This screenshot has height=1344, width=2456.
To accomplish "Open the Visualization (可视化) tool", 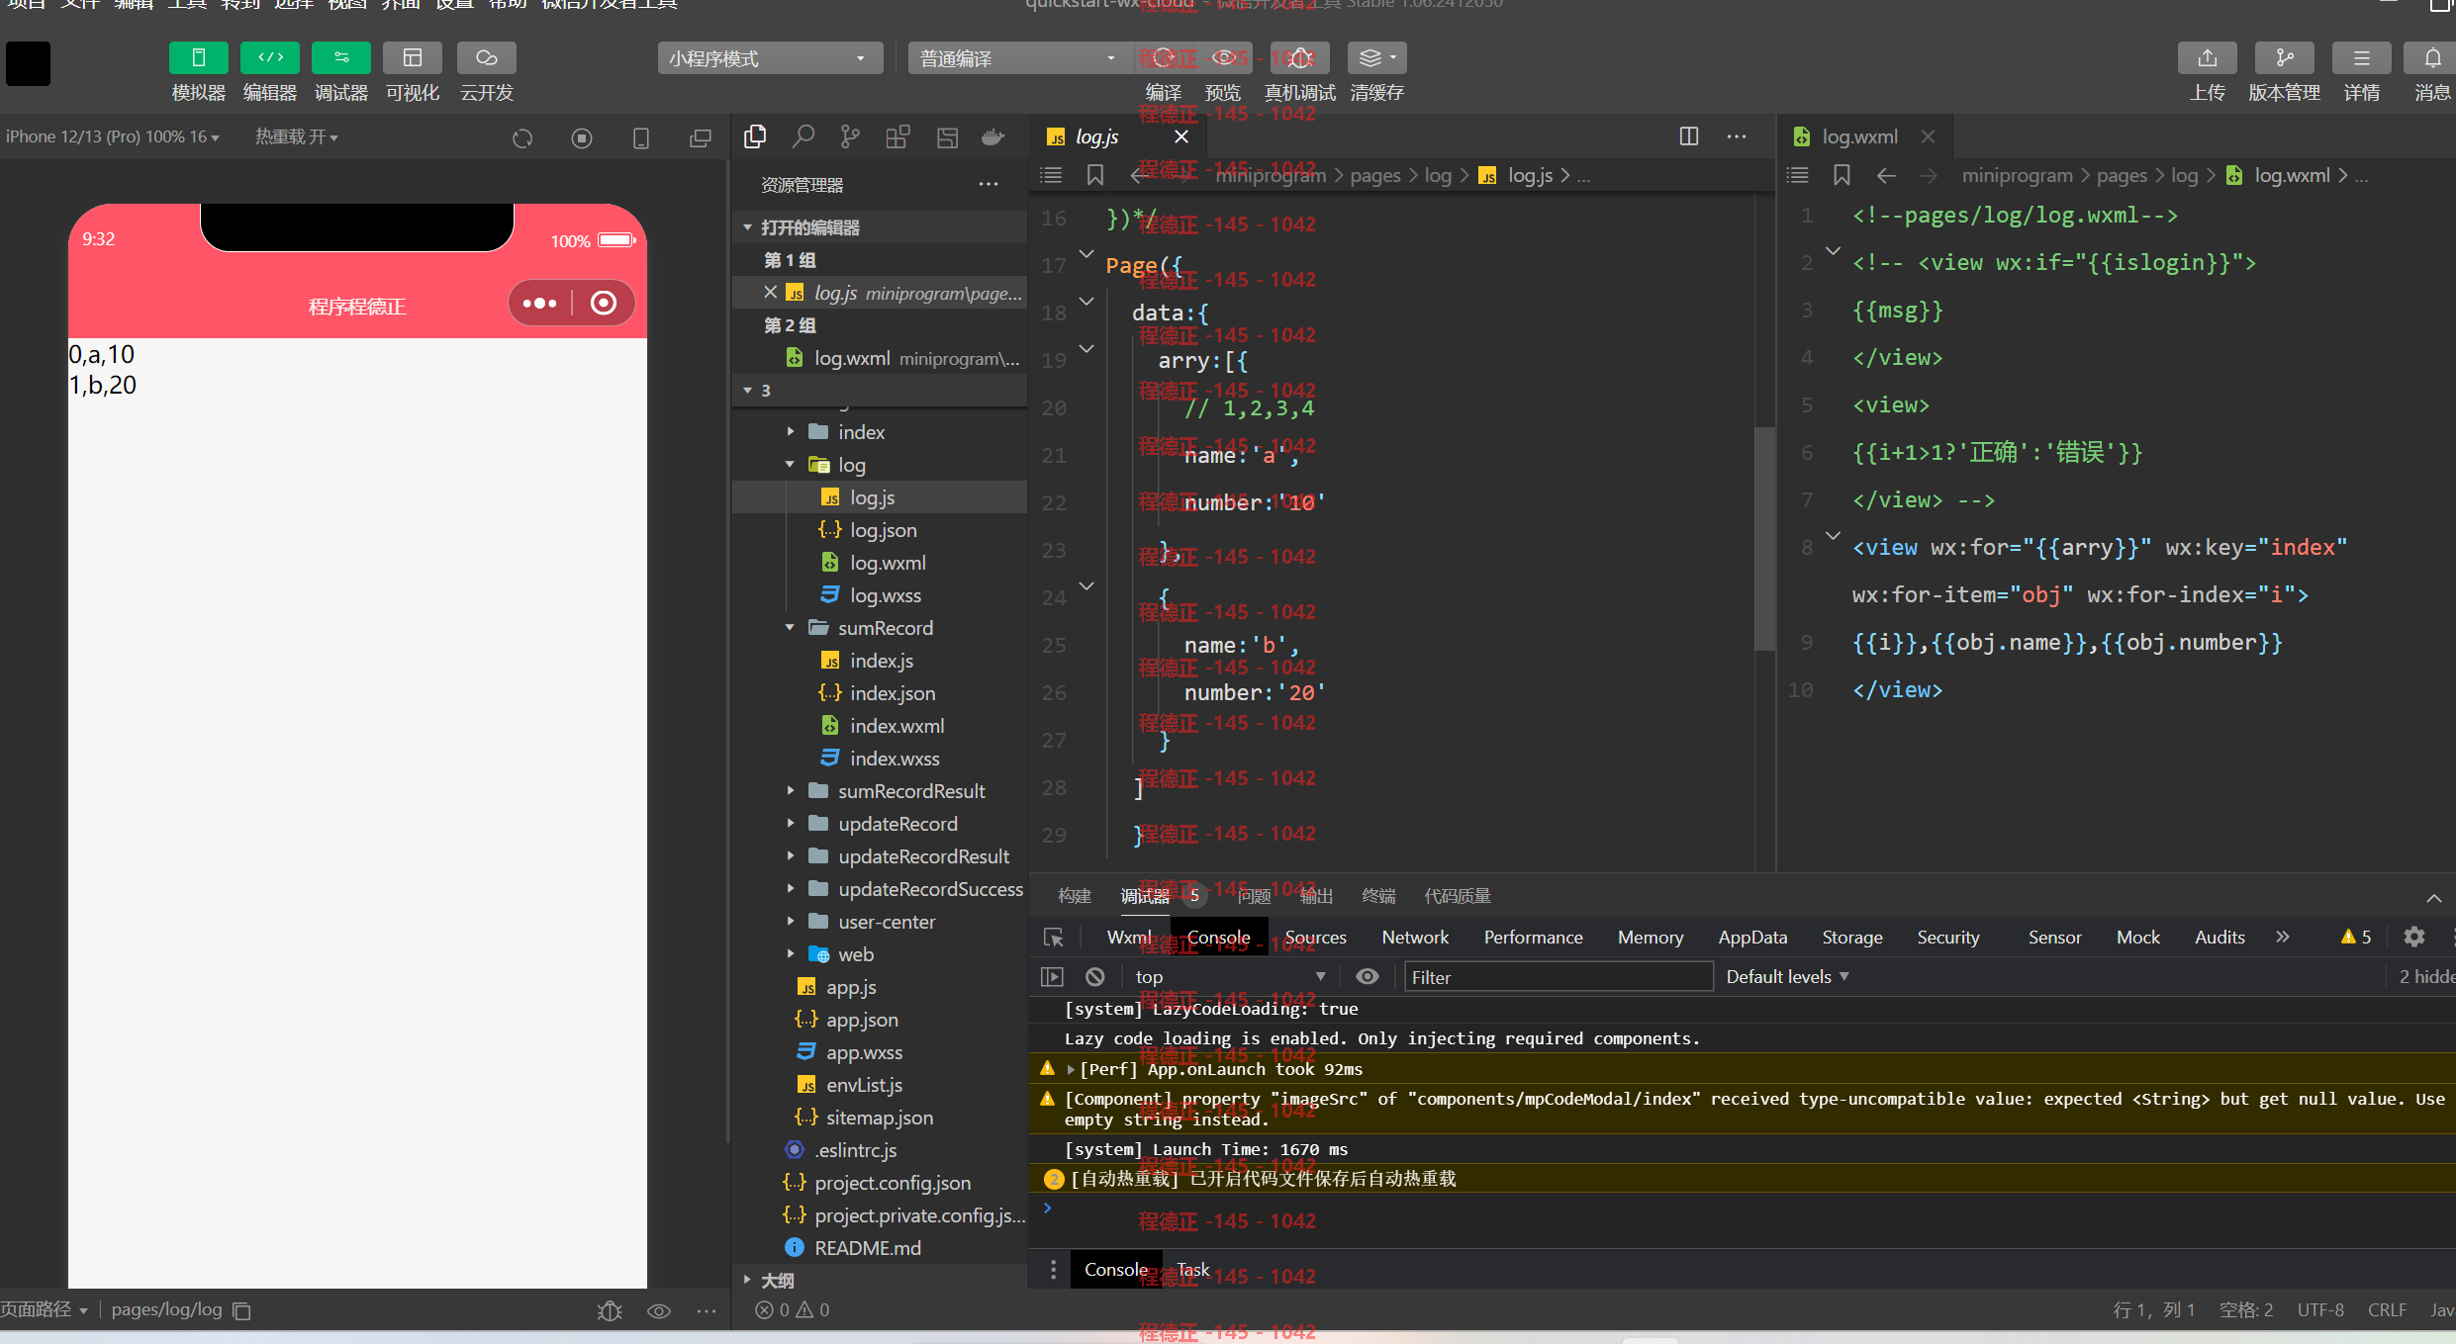I will (413, 58).
